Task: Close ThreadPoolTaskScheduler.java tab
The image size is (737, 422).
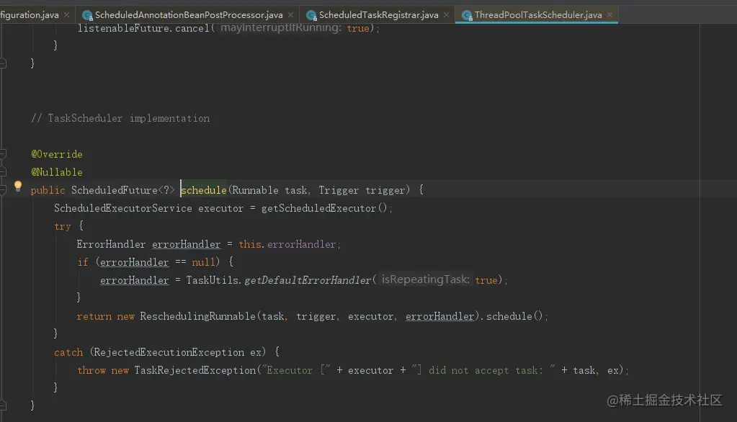Action: (x=609, y=15)
